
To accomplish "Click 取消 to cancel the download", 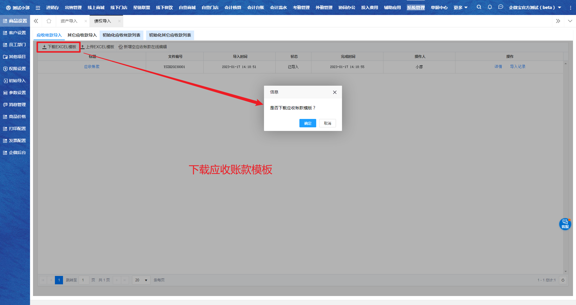I will click(x=327, y=123).
